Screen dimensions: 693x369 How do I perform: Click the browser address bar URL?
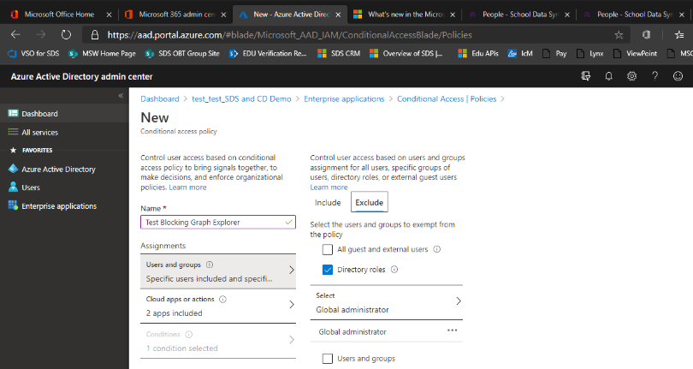tap(289, 35)
